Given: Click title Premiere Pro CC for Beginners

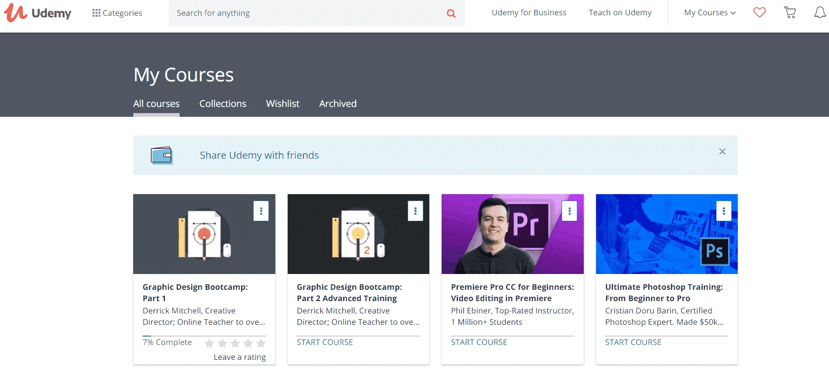Looking at the screenshot, I should click(x=512, y=292).
